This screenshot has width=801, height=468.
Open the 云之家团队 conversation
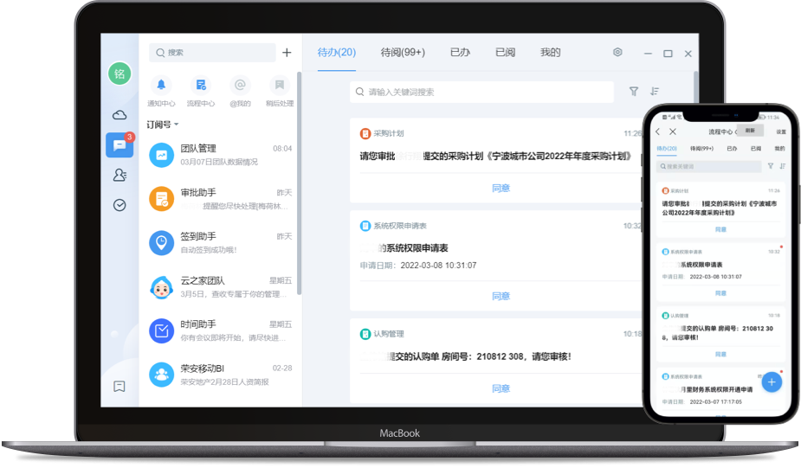[220, 287]
